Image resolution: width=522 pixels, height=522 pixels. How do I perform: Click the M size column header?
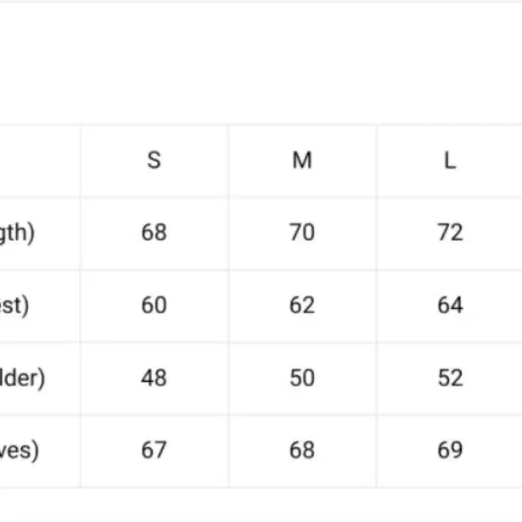coord(302,160)
